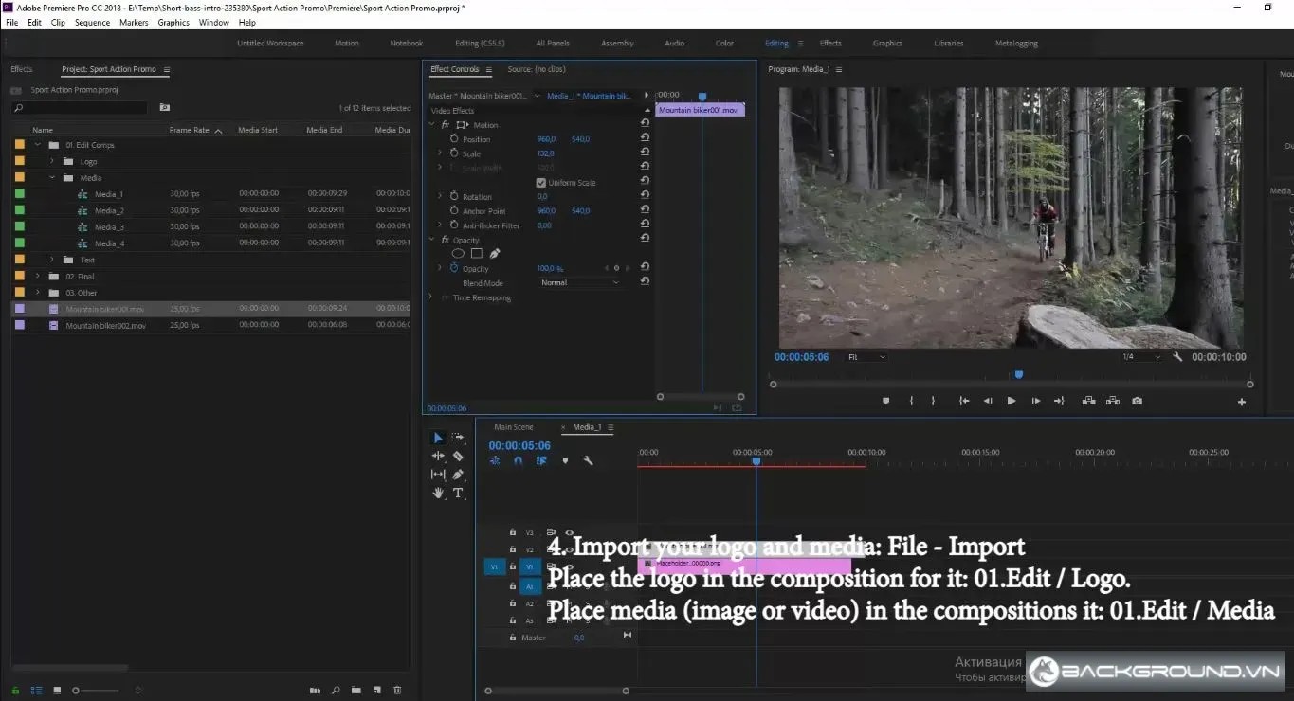The height and width of the screenshot is (701, 1294).
Task: Select the Razor tool
Action: (459, 456)
